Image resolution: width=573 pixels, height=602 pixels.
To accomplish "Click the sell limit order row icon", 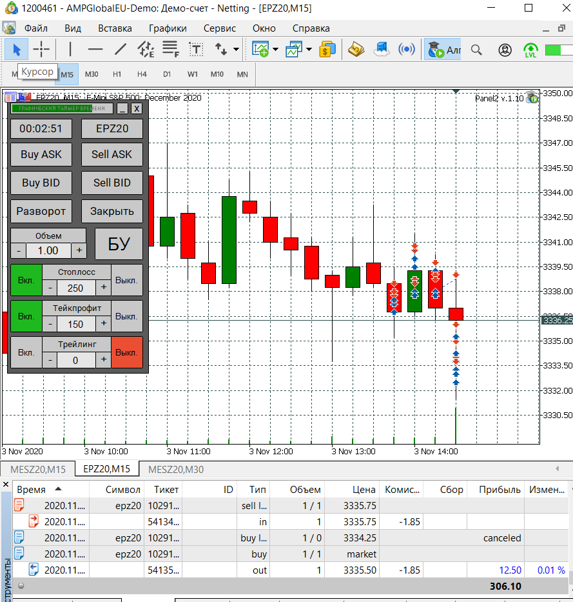I will pos(19,505).
